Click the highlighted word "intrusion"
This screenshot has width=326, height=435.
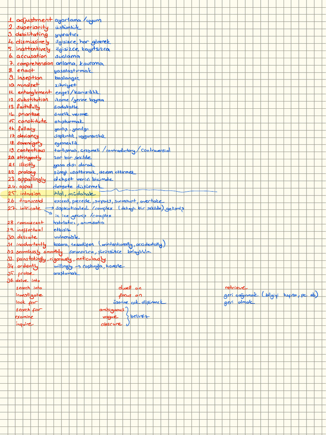(x=30, y=194)
